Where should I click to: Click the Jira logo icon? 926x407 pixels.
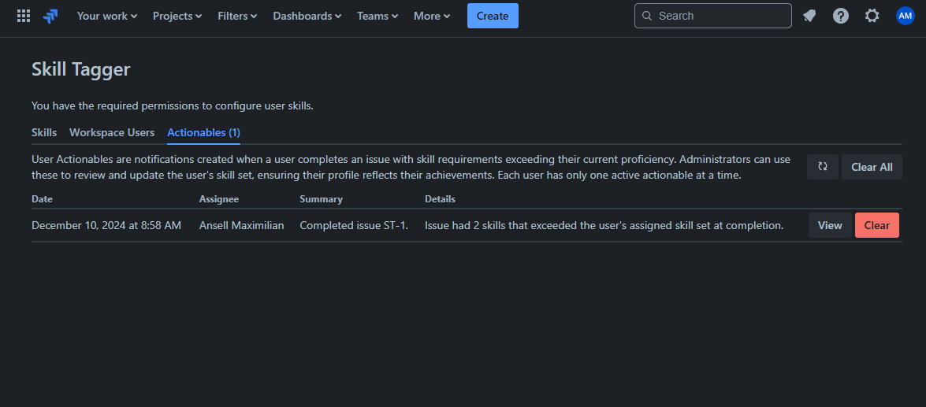point(51,16)
